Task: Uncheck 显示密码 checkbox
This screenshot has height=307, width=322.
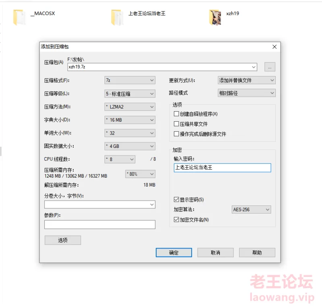Action: 176,199
